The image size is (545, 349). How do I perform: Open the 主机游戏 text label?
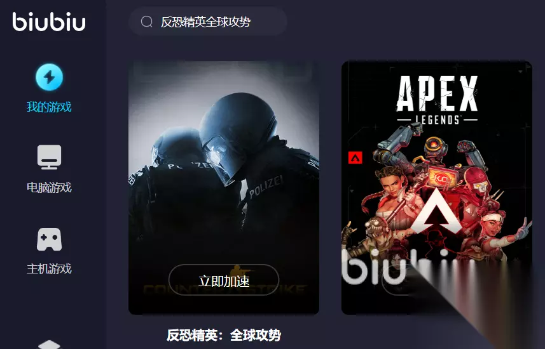[49, 269]
